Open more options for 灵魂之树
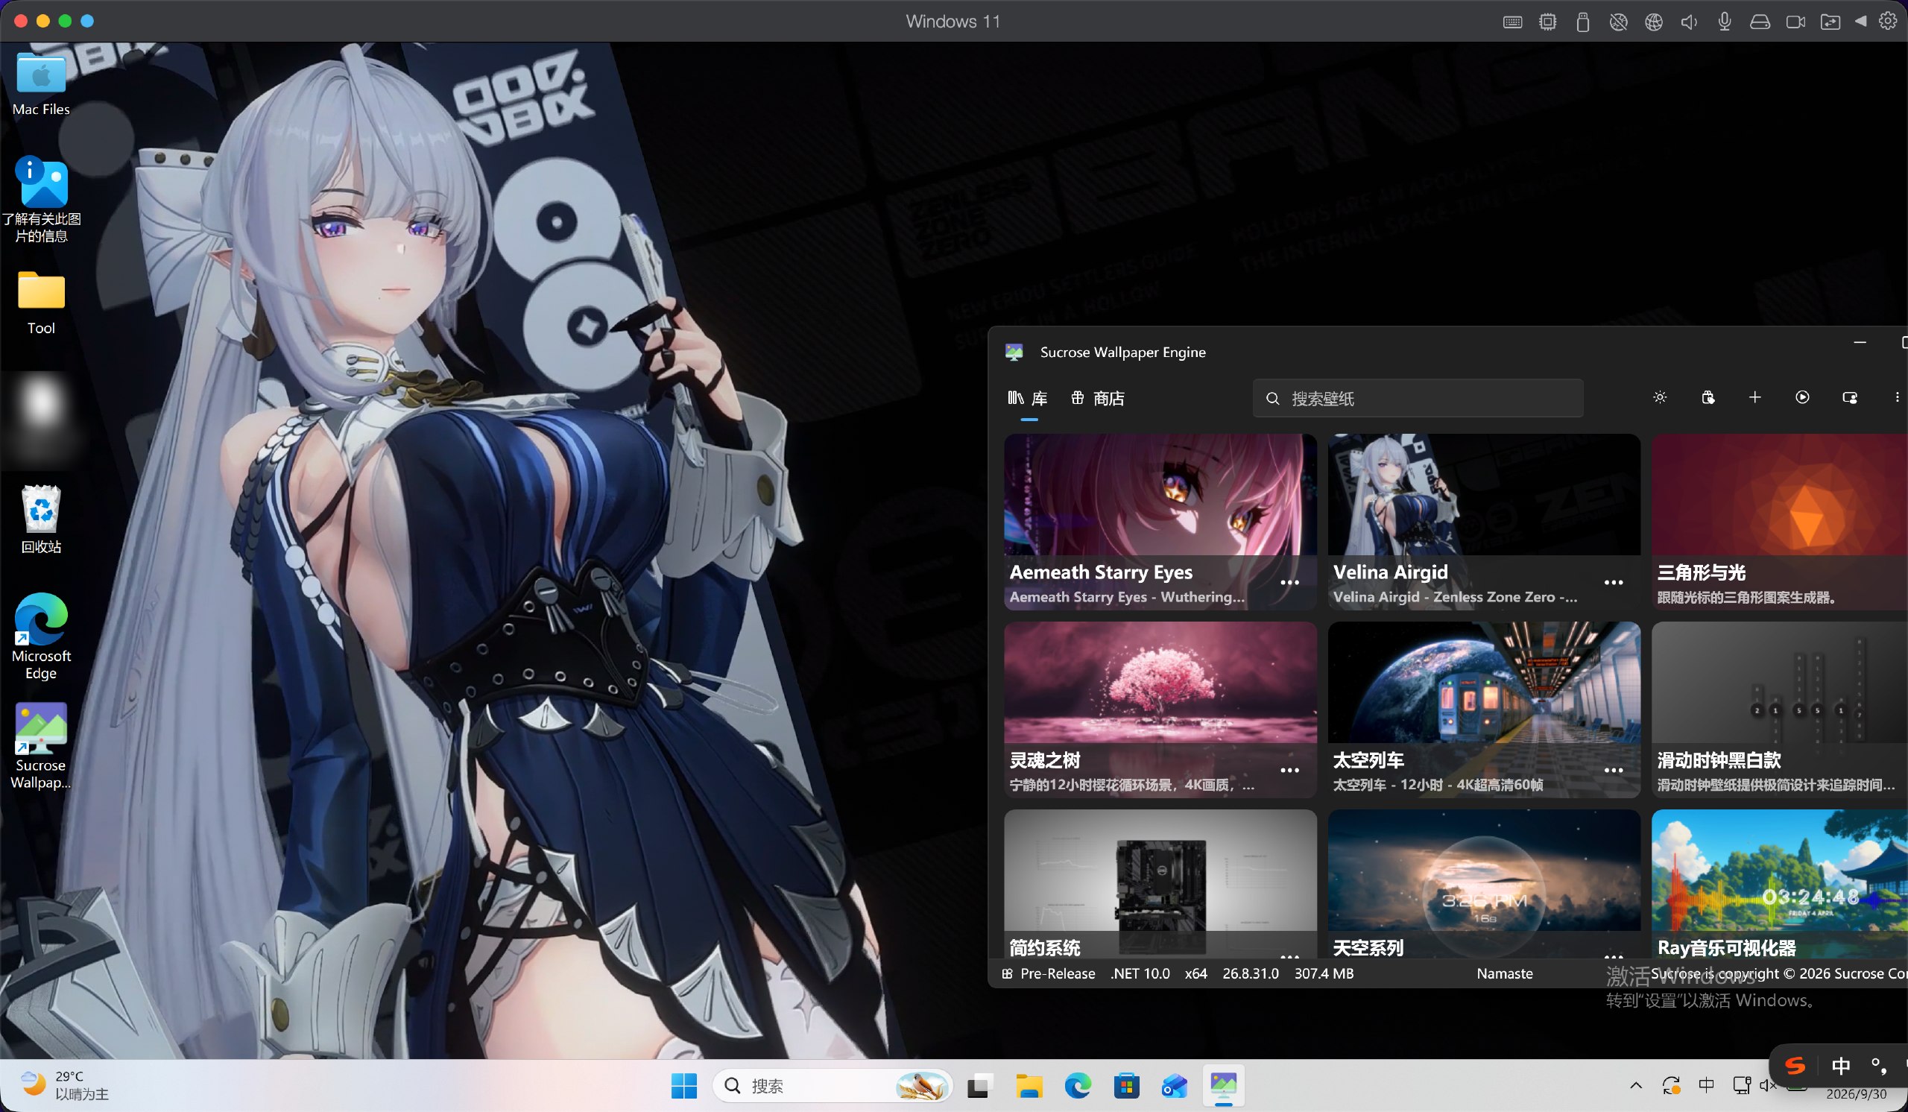 (x=1289, y=771)
